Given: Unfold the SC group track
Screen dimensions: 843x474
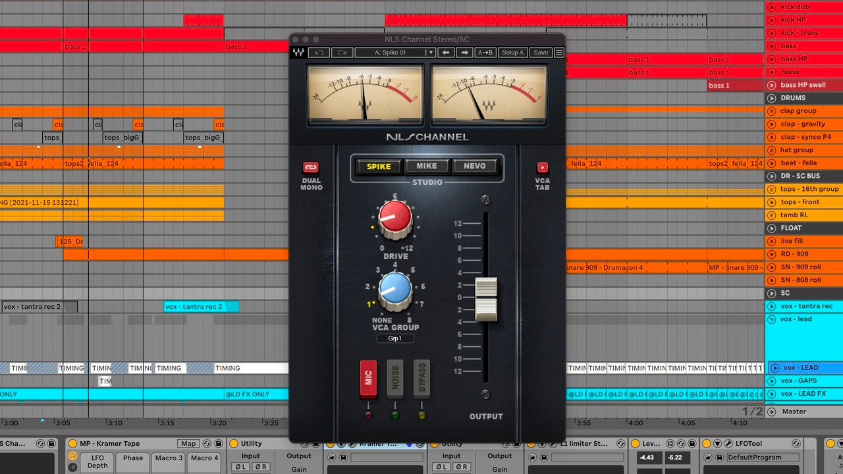Looking at the screenshot, I should 771,293.
